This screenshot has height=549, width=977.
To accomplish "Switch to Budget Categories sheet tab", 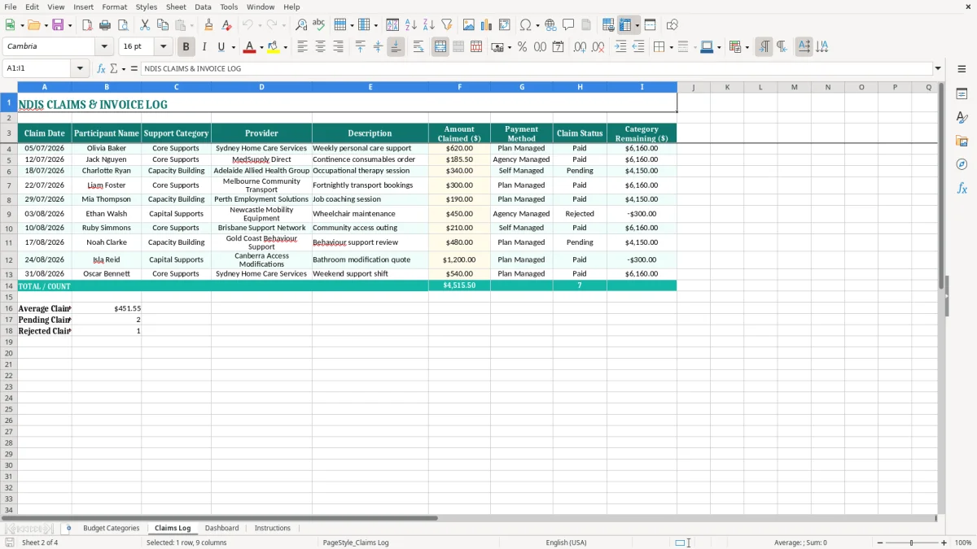I will [112, 528].
